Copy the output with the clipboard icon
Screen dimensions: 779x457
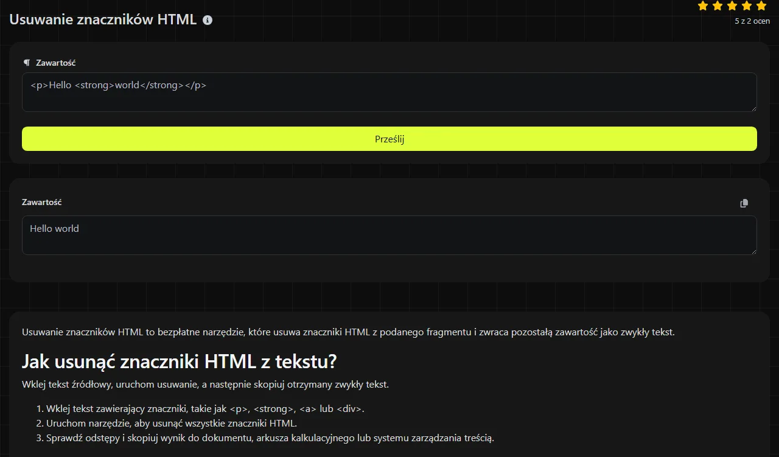click(x=744, y=203)
